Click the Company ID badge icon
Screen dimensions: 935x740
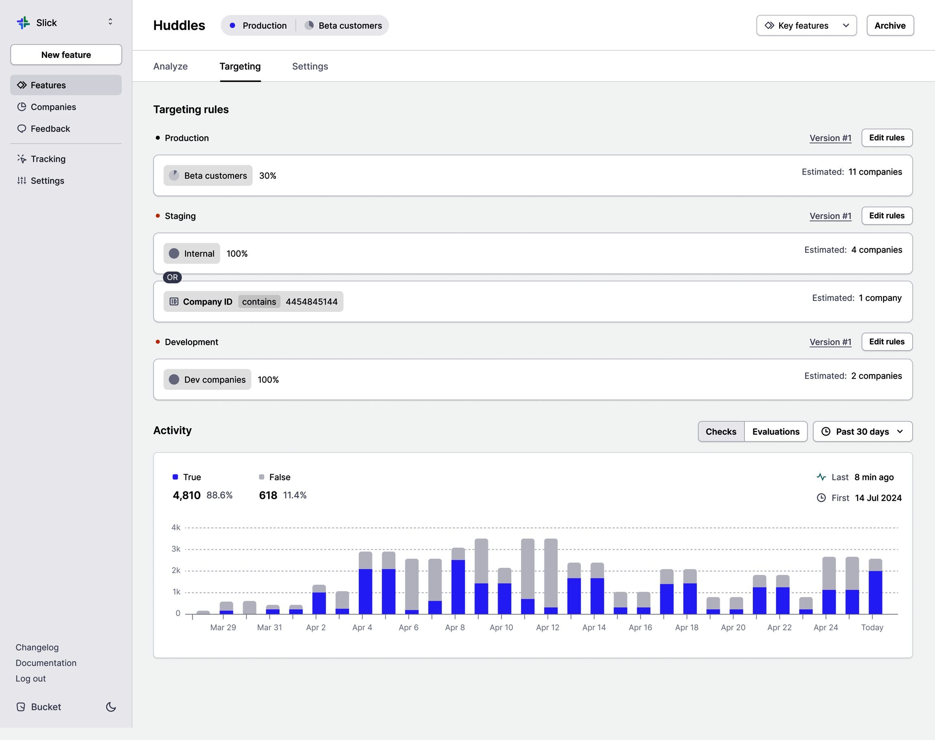coord(174,301)
